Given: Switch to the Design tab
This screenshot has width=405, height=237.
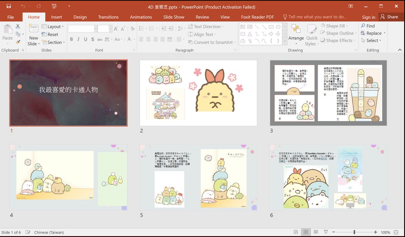Looking at the screenshot, I should tap(80, 17).
